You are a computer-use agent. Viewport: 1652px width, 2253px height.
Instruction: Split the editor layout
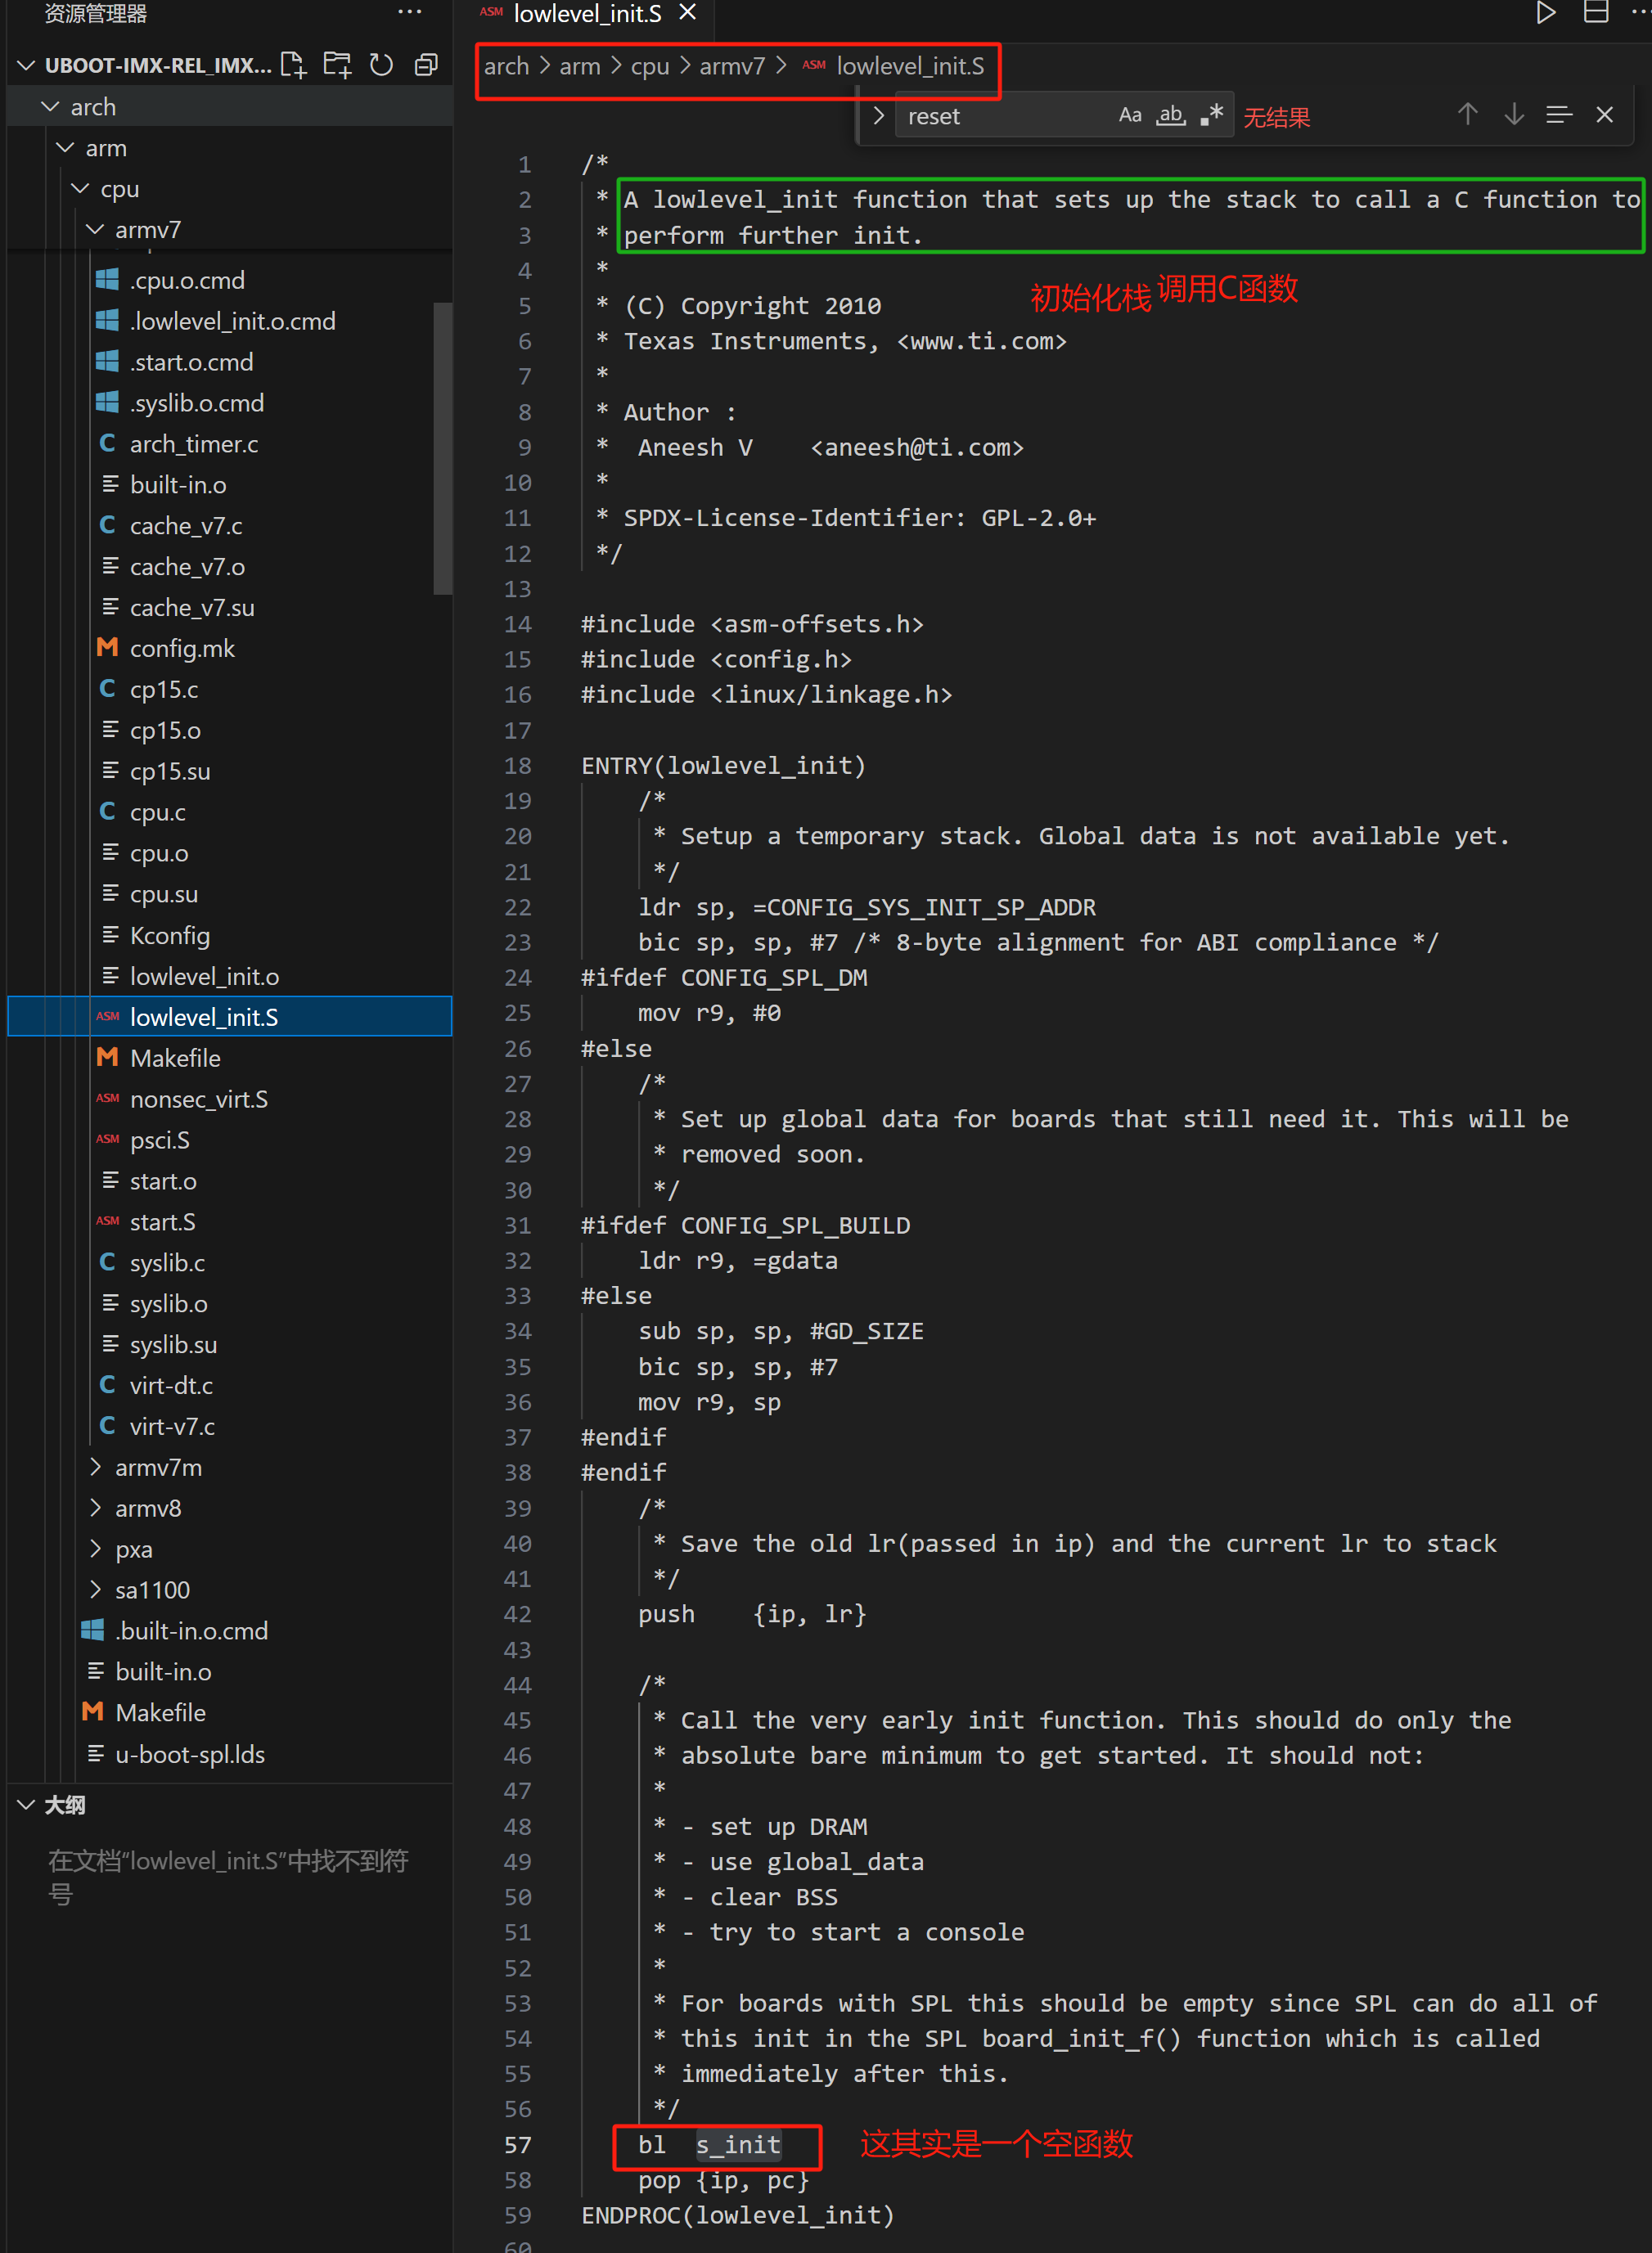1595,13
